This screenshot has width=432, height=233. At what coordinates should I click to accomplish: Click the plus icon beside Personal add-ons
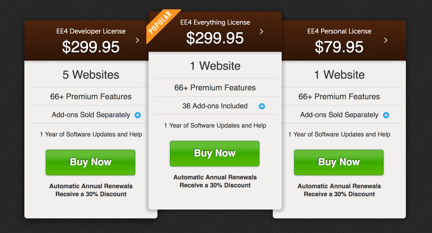coord(386,115)
